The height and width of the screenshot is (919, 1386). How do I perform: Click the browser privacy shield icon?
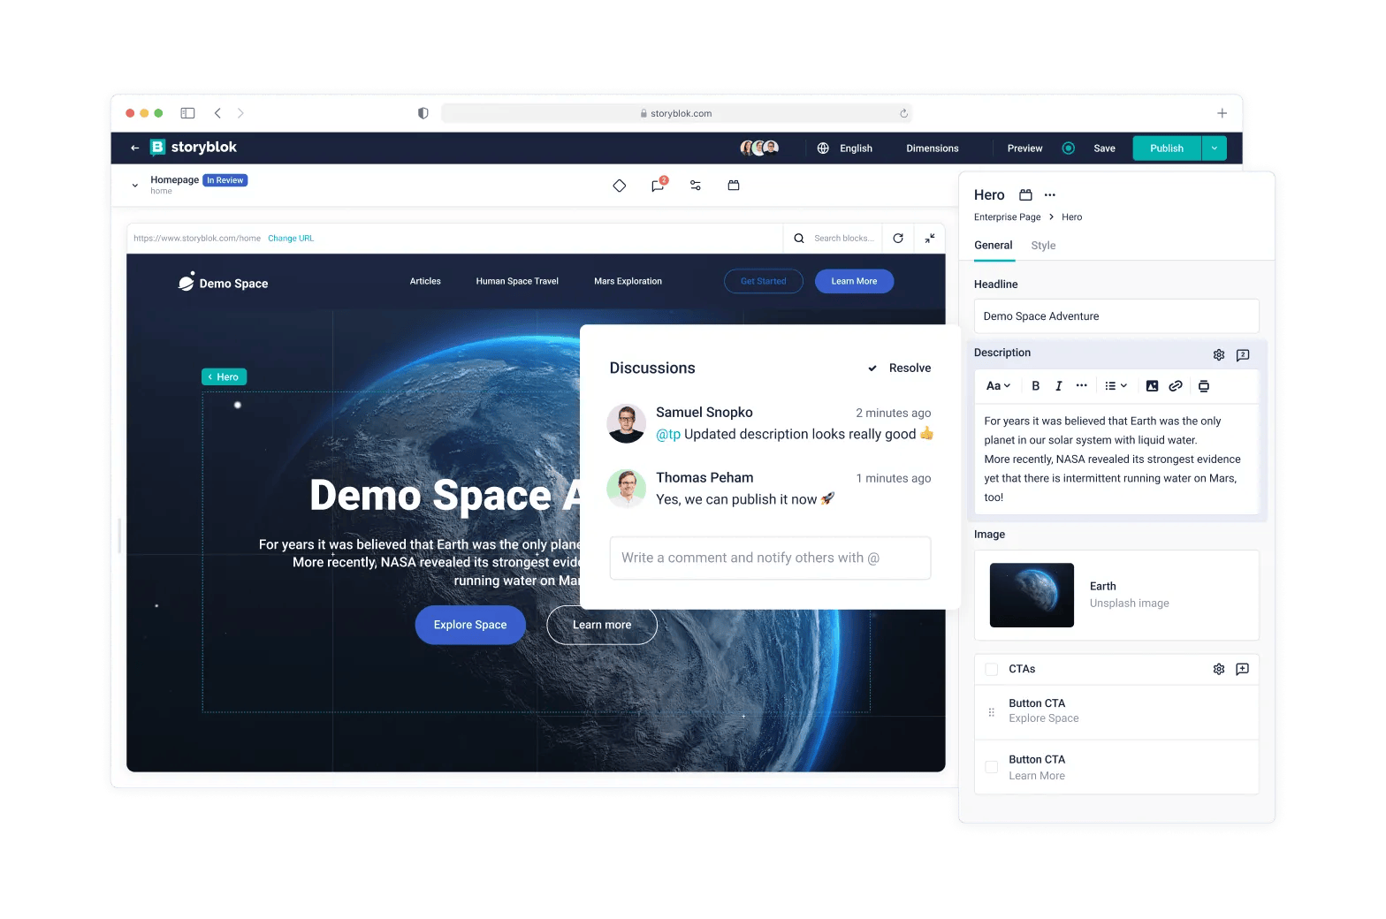coord(423,113)
